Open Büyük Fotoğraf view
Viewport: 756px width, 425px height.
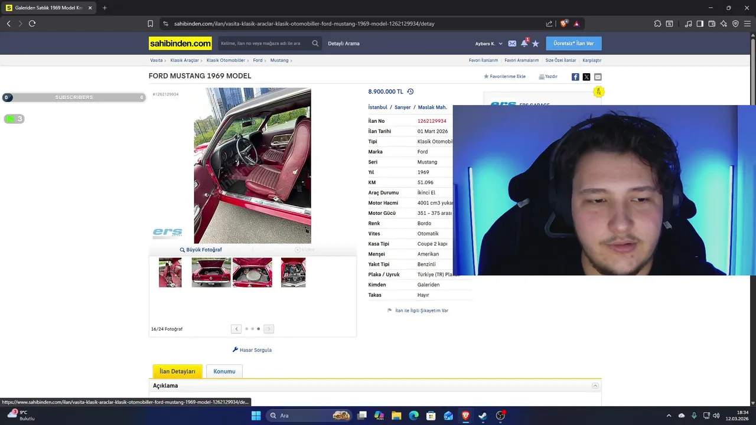[201, 250]
